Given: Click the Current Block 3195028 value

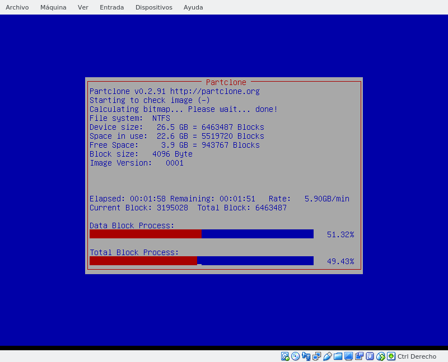Looking at the screenshot, I should 172,208.
